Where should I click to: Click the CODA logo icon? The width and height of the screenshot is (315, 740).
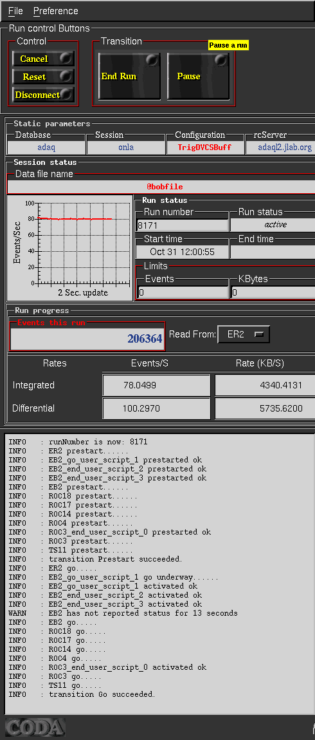pyautogui.click(x=35, y=727)
